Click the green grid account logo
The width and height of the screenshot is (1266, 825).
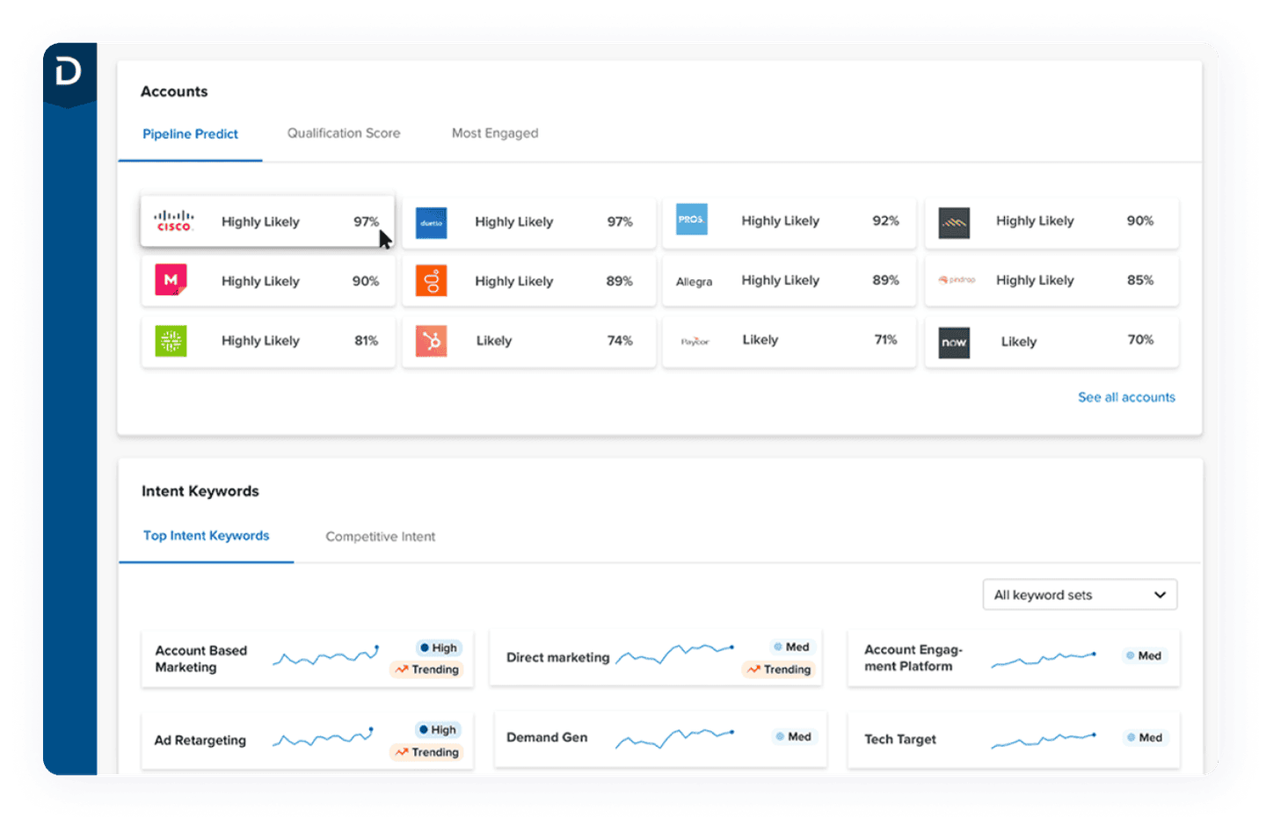pos(171,341)
